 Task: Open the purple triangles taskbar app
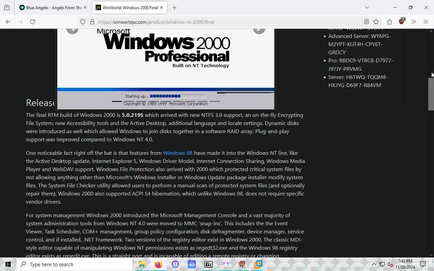coord(225,264)
